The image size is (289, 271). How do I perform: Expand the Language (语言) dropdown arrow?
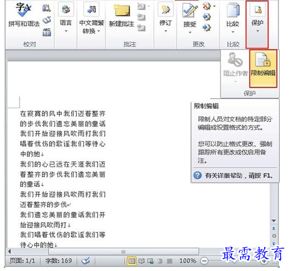[66, 31]
